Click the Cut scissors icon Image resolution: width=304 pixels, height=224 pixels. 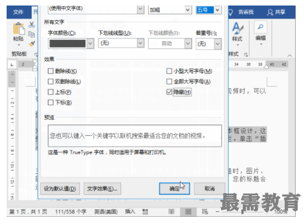(x=31, y=24)
